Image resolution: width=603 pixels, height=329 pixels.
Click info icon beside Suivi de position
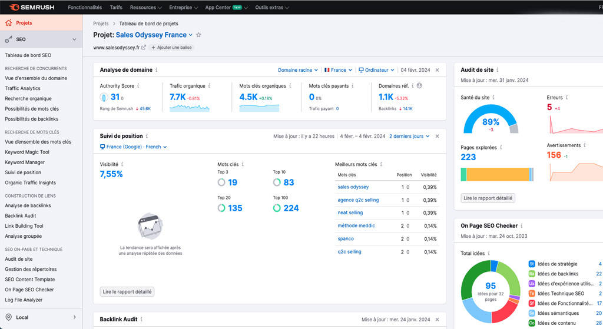pos(147,136)
